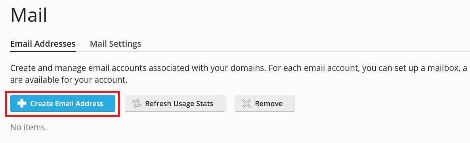
Task: Choose the gray Remove button
Action: tap(265, 103)
